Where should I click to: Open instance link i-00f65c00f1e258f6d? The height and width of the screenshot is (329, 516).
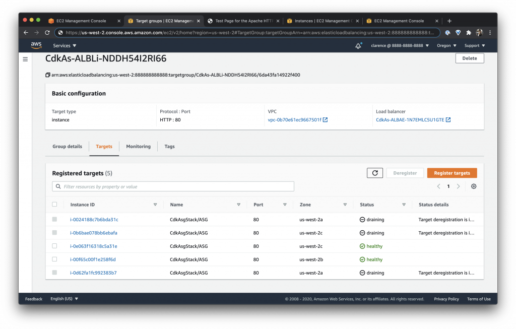coord(93,259)
